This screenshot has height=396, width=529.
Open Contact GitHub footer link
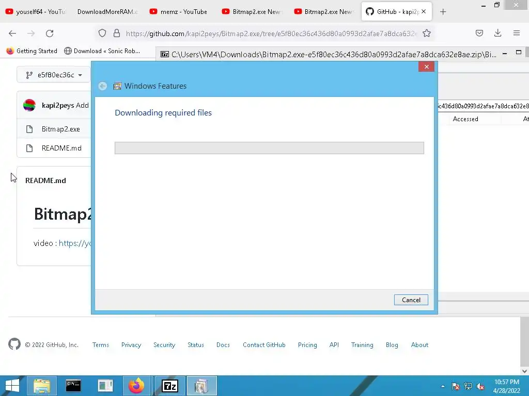tap(264, 345)
